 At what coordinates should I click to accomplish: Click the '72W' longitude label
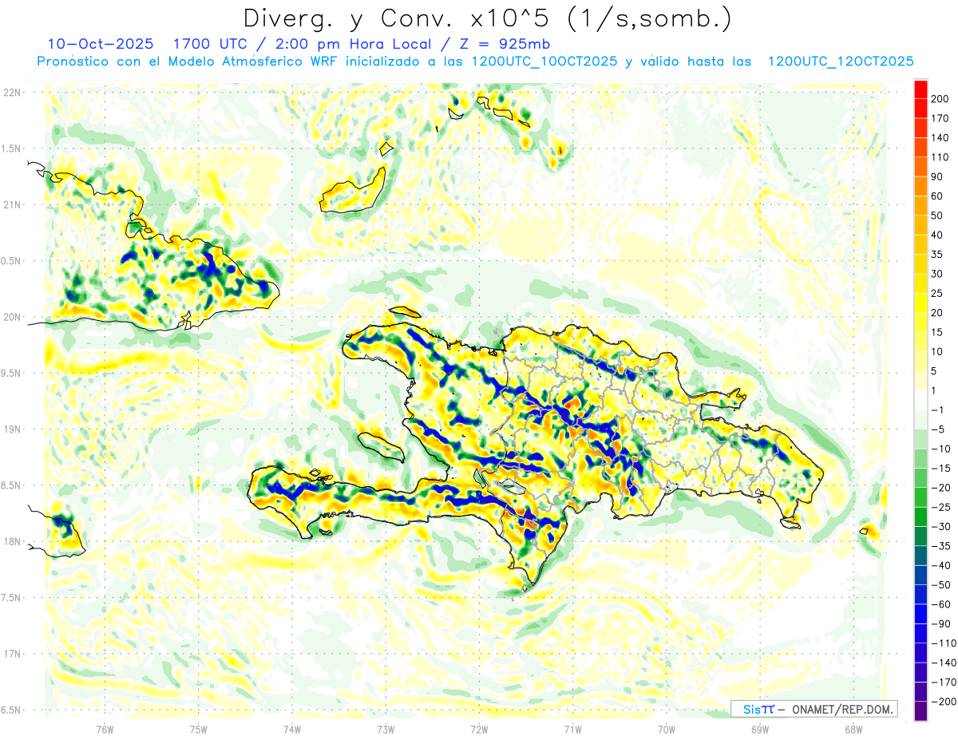pos(479,729)
